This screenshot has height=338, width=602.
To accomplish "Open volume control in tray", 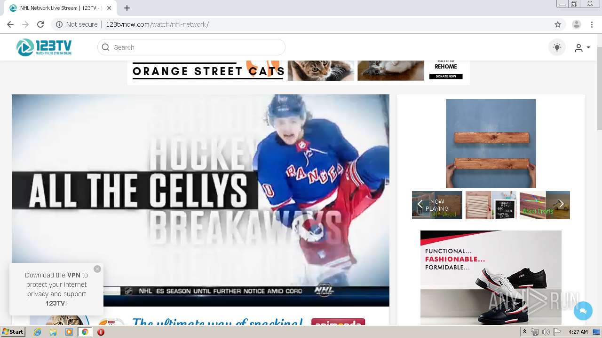I will coord(546,332).
